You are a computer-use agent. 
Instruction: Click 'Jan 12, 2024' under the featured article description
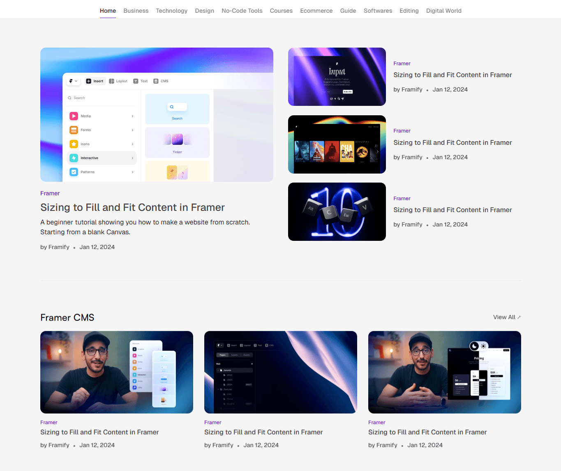(97, 247)
